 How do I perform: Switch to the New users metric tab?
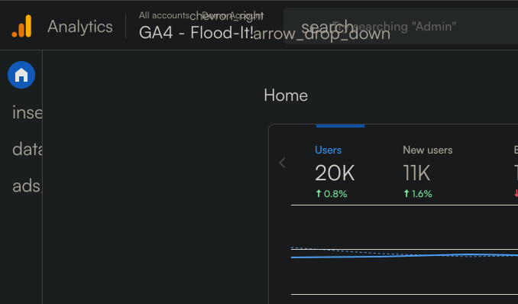428,150
